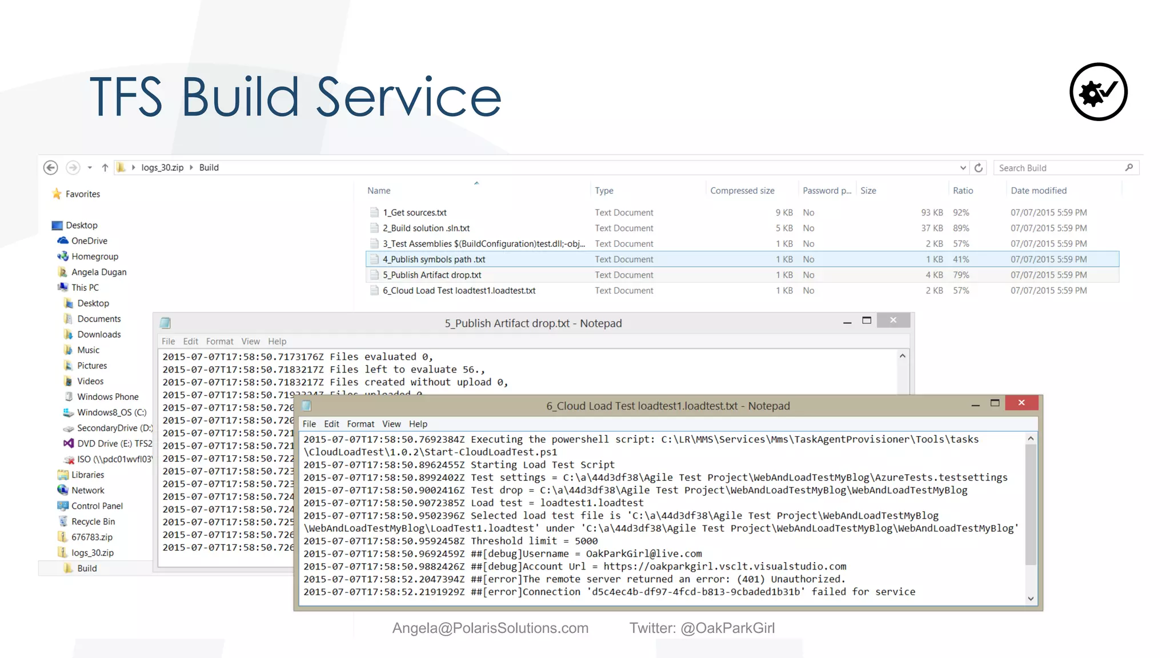The image size is (1170, 658).
Task: Select Network in the navigation tree
Action: pos(87,490)
